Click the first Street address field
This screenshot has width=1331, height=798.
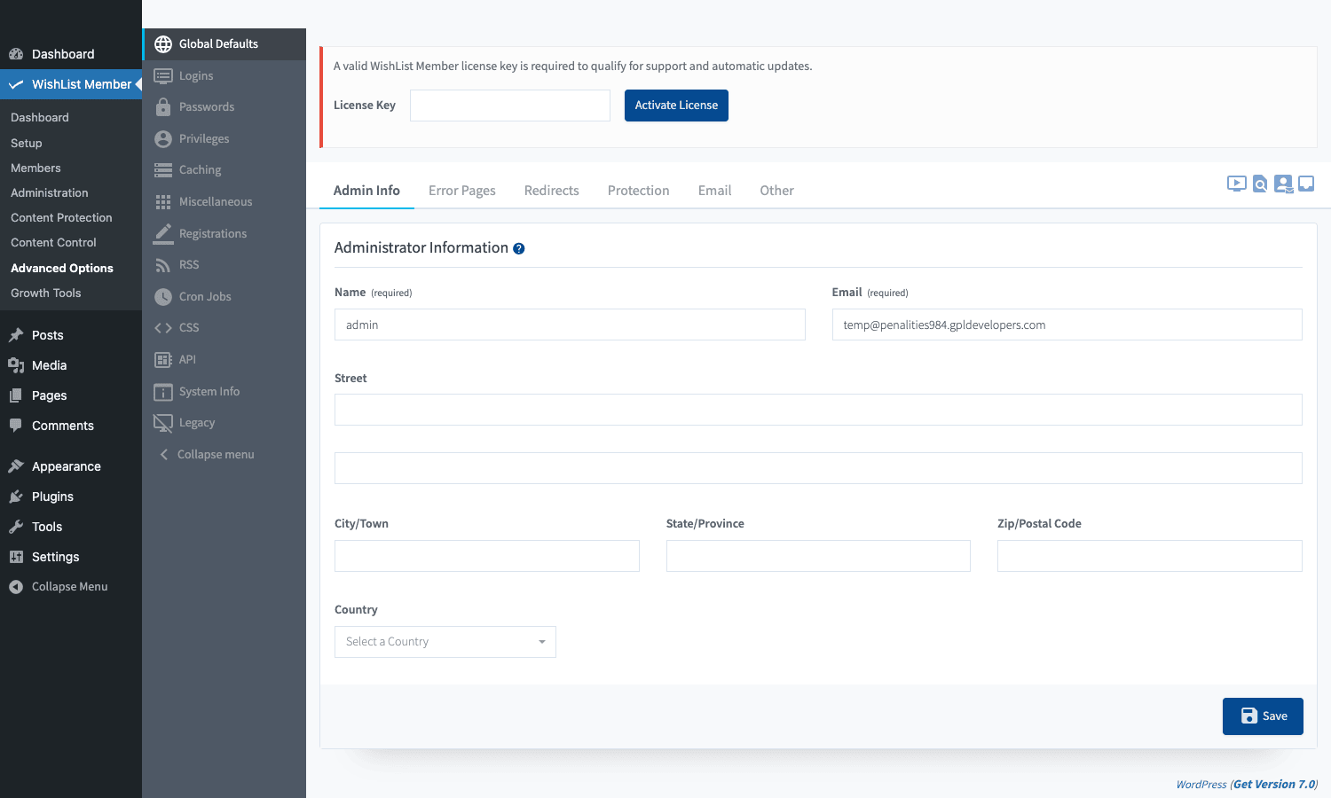[x=818, y=410]
